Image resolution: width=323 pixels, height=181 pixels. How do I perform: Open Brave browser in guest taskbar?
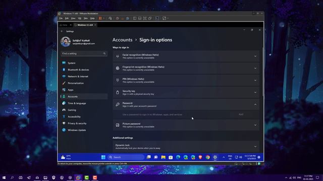(x=200, y=157)
